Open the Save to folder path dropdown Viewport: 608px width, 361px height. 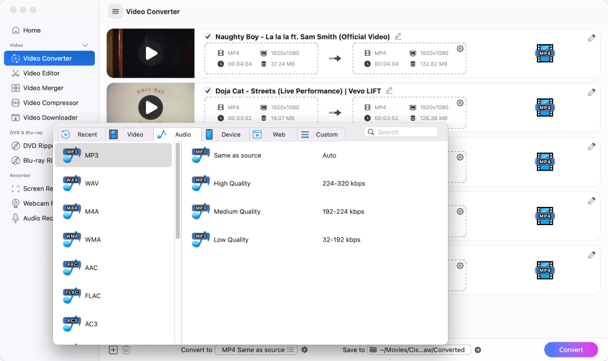coord(419,350)
